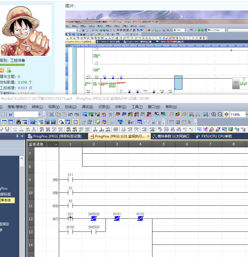248x257 pixels.
Task: Click the binoculars Find device icon
Action: click(18, 122)
